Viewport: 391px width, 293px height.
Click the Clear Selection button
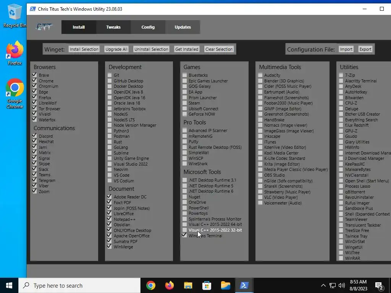point(219,49)
